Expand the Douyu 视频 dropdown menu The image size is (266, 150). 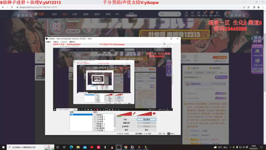pyautogui.click(x=86, y=14)
